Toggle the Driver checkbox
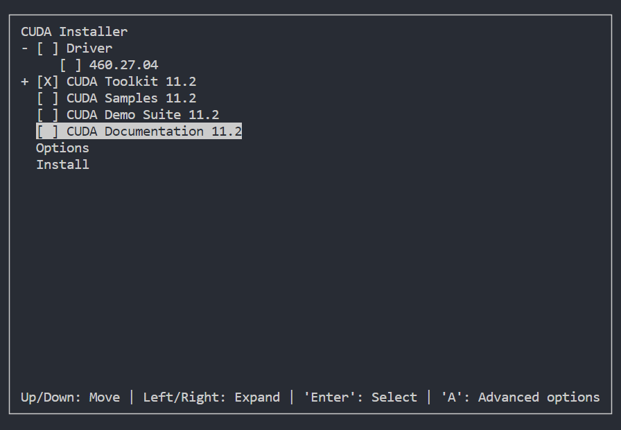This screenshot has height=430, width=621. tap(48, 48)
